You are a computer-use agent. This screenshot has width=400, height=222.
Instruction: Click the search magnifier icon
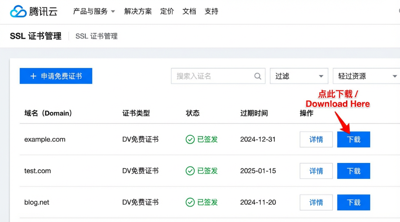[x=258, y=76]
